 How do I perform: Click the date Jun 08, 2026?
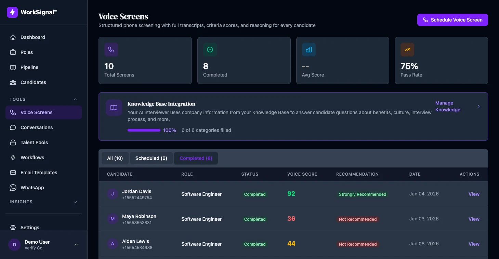tap(424, 244)
